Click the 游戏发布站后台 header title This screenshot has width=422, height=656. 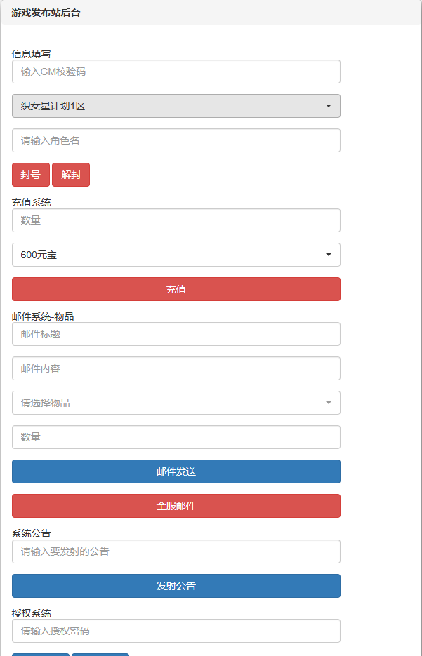[x=46, y=13]
